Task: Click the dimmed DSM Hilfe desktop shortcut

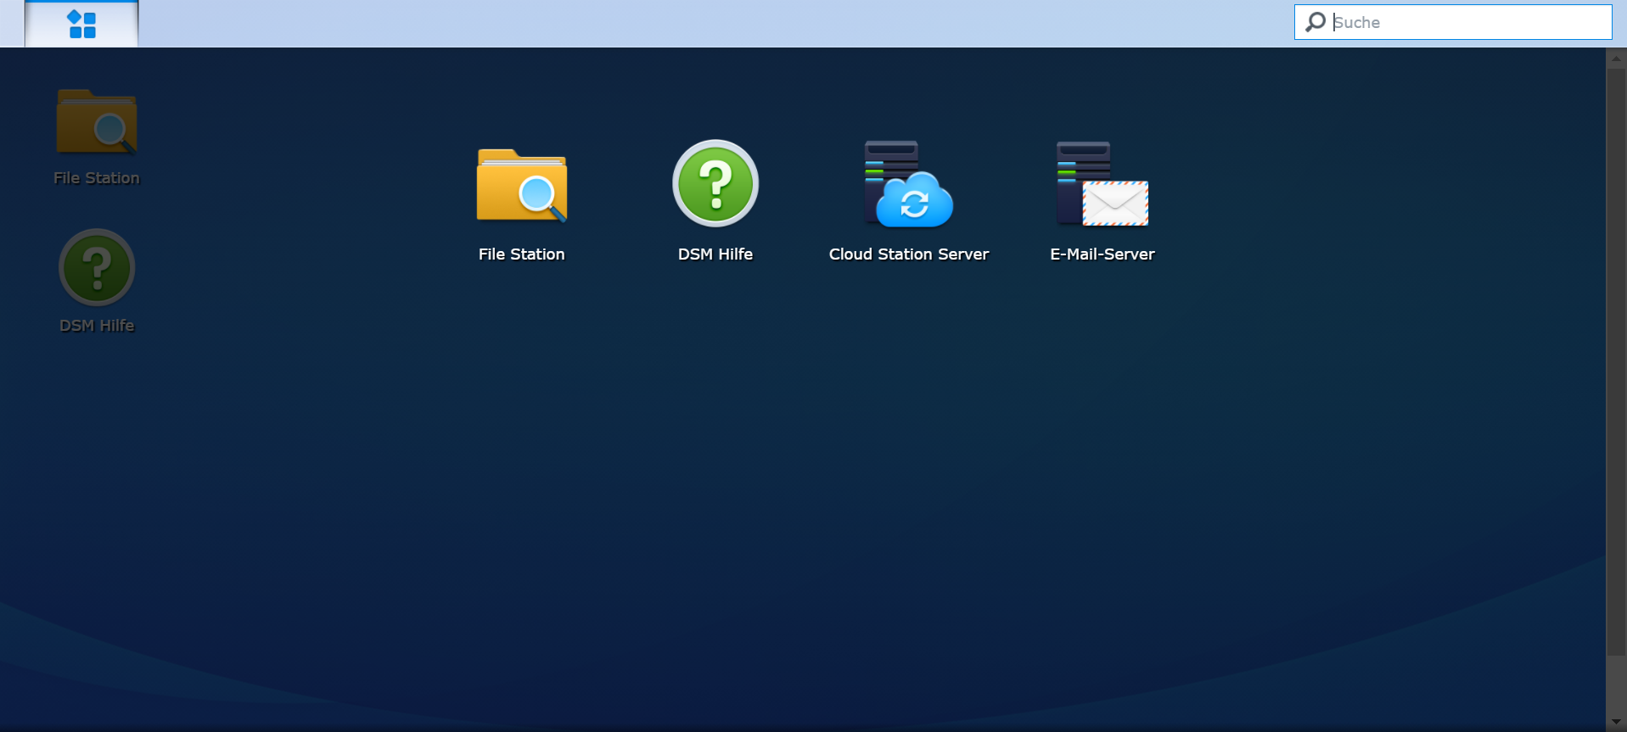Action: pos(97,267)
